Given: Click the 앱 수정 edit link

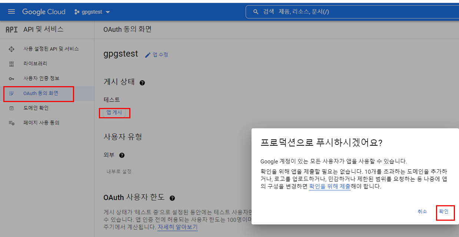Looking at the screenshot, I should 160,55.
